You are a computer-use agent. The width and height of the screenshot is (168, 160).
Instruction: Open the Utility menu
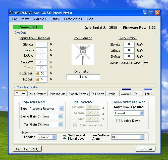point(55,19)
